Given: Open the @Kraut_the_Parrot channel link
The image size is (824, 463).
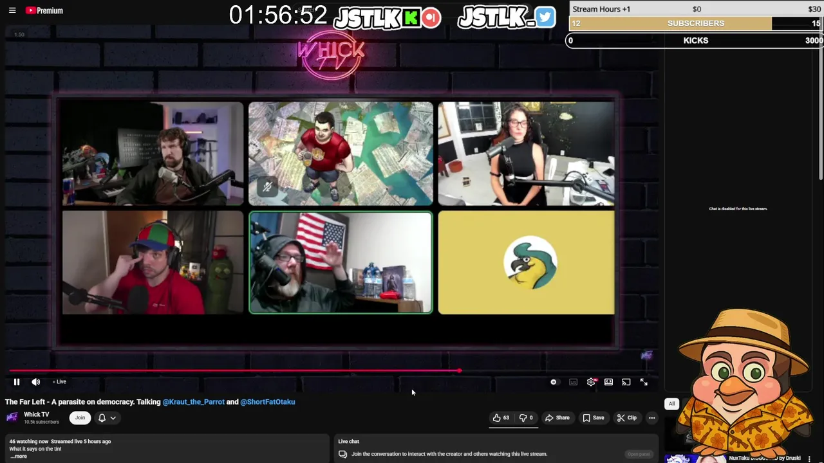Looking at the screenshot, I should coord(194,402).
